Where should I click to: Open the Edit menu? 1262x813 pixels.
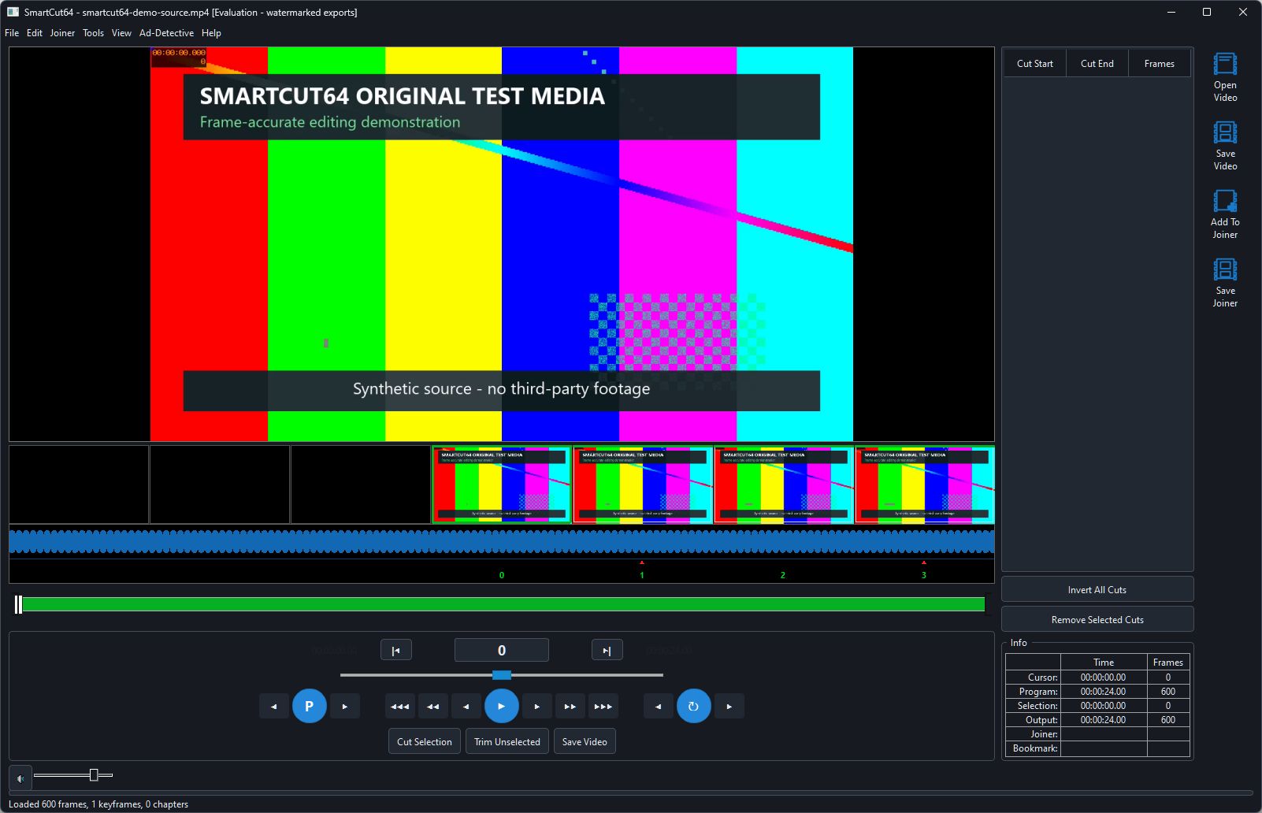[x=35, y=33]
